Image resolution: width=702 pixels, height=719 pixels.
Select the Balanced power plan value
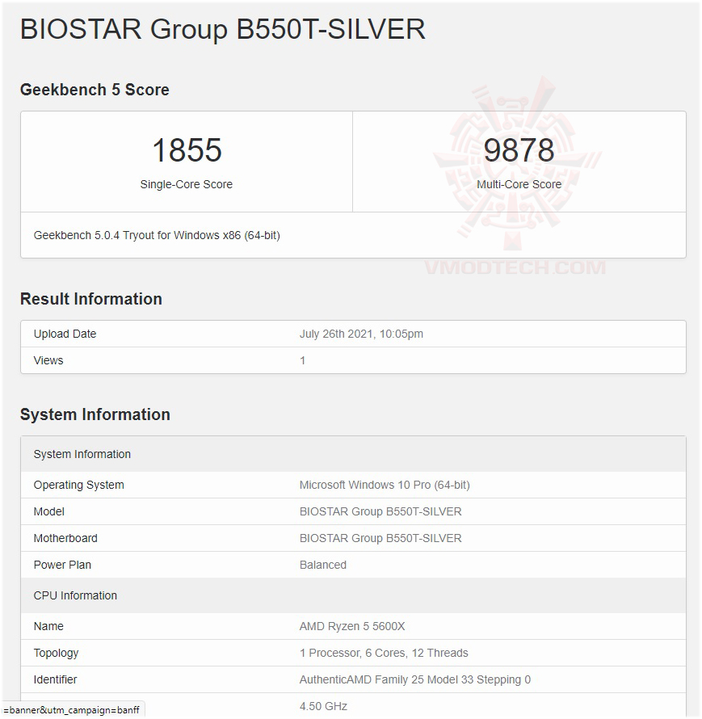point(323,565)
